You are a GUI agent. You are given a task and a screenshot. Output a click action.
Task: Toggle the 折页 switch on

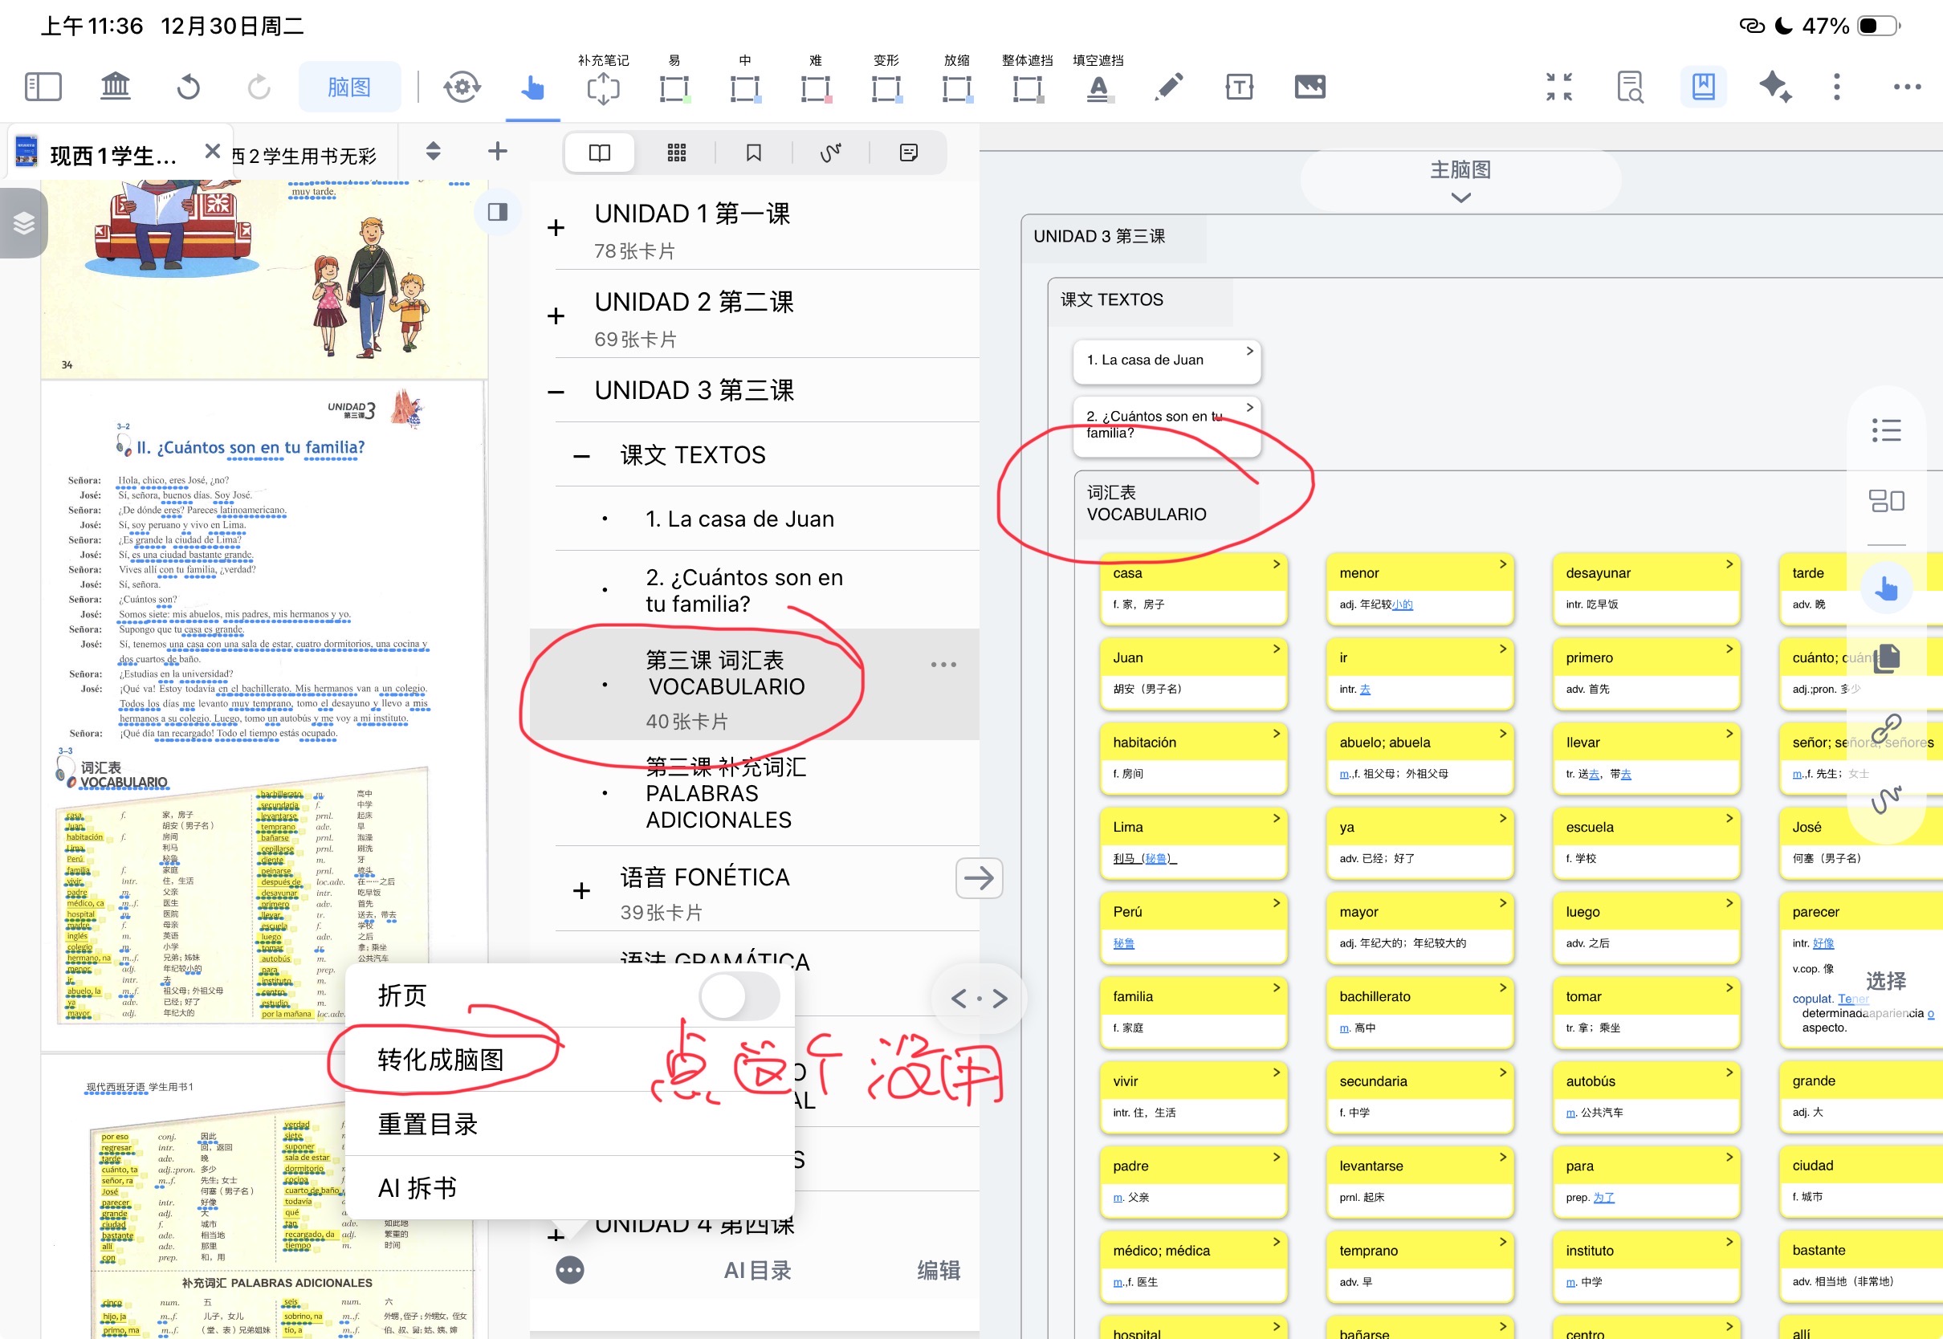pyautogui.click(x=739, y=996)
